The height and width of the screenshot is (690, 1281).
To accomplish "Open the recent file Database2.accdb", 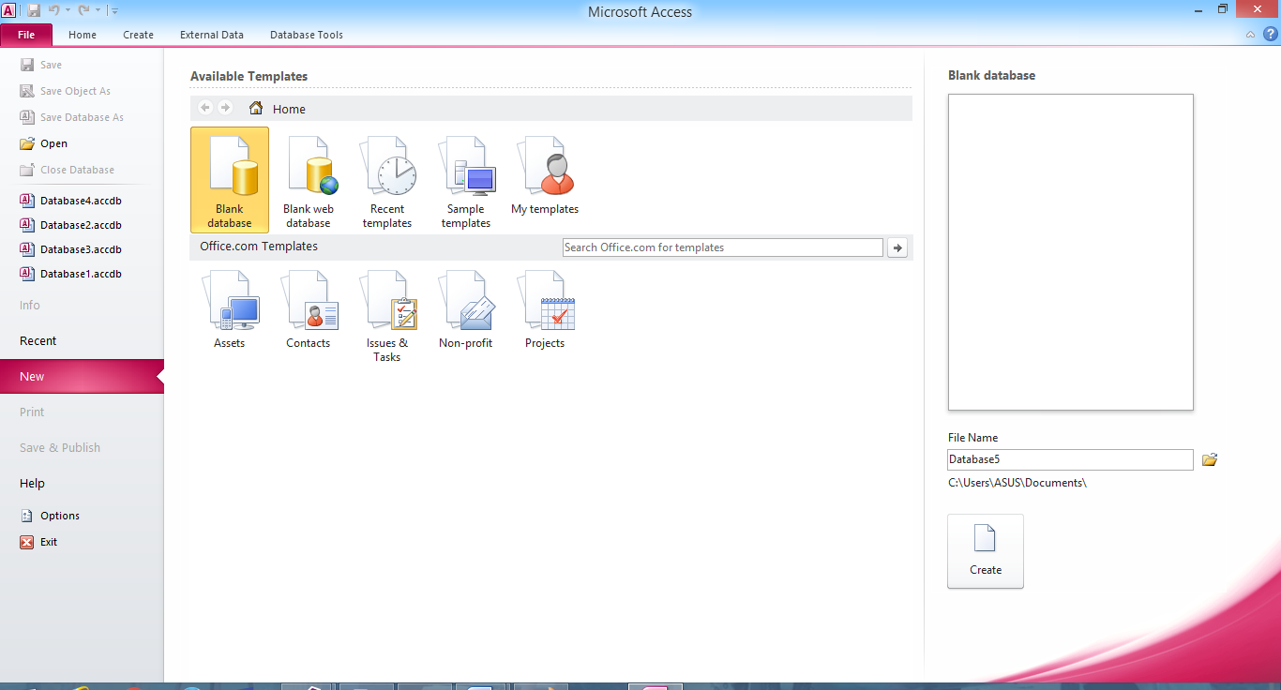I will (x=81, y=225).
